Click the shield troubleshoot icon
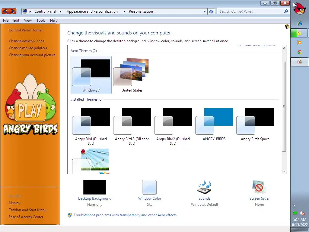Screen dimensions: 309x232 click(x=70, y=215)
